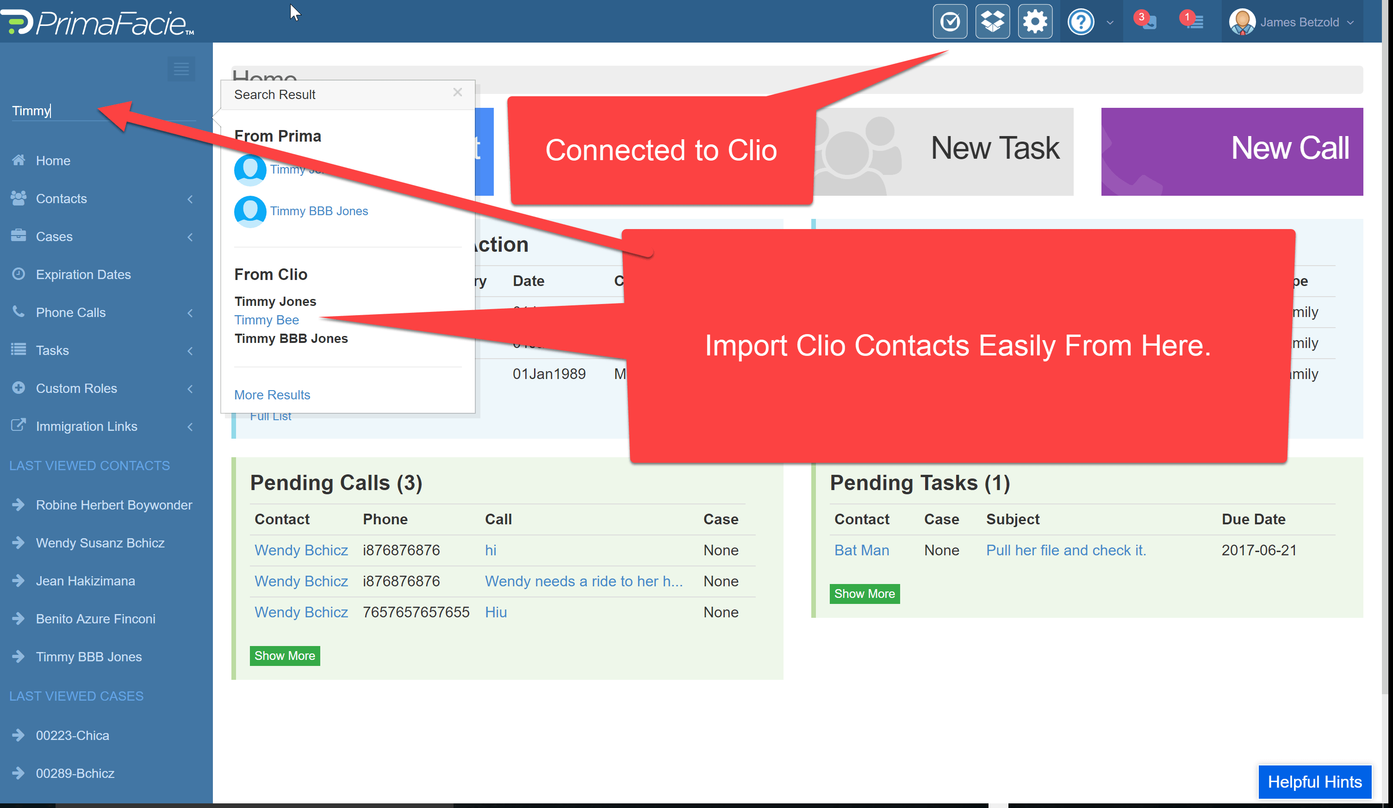Go to Home in sidebar menu
This screenshot has height=808, width=1393.
[x=53, y=161]
